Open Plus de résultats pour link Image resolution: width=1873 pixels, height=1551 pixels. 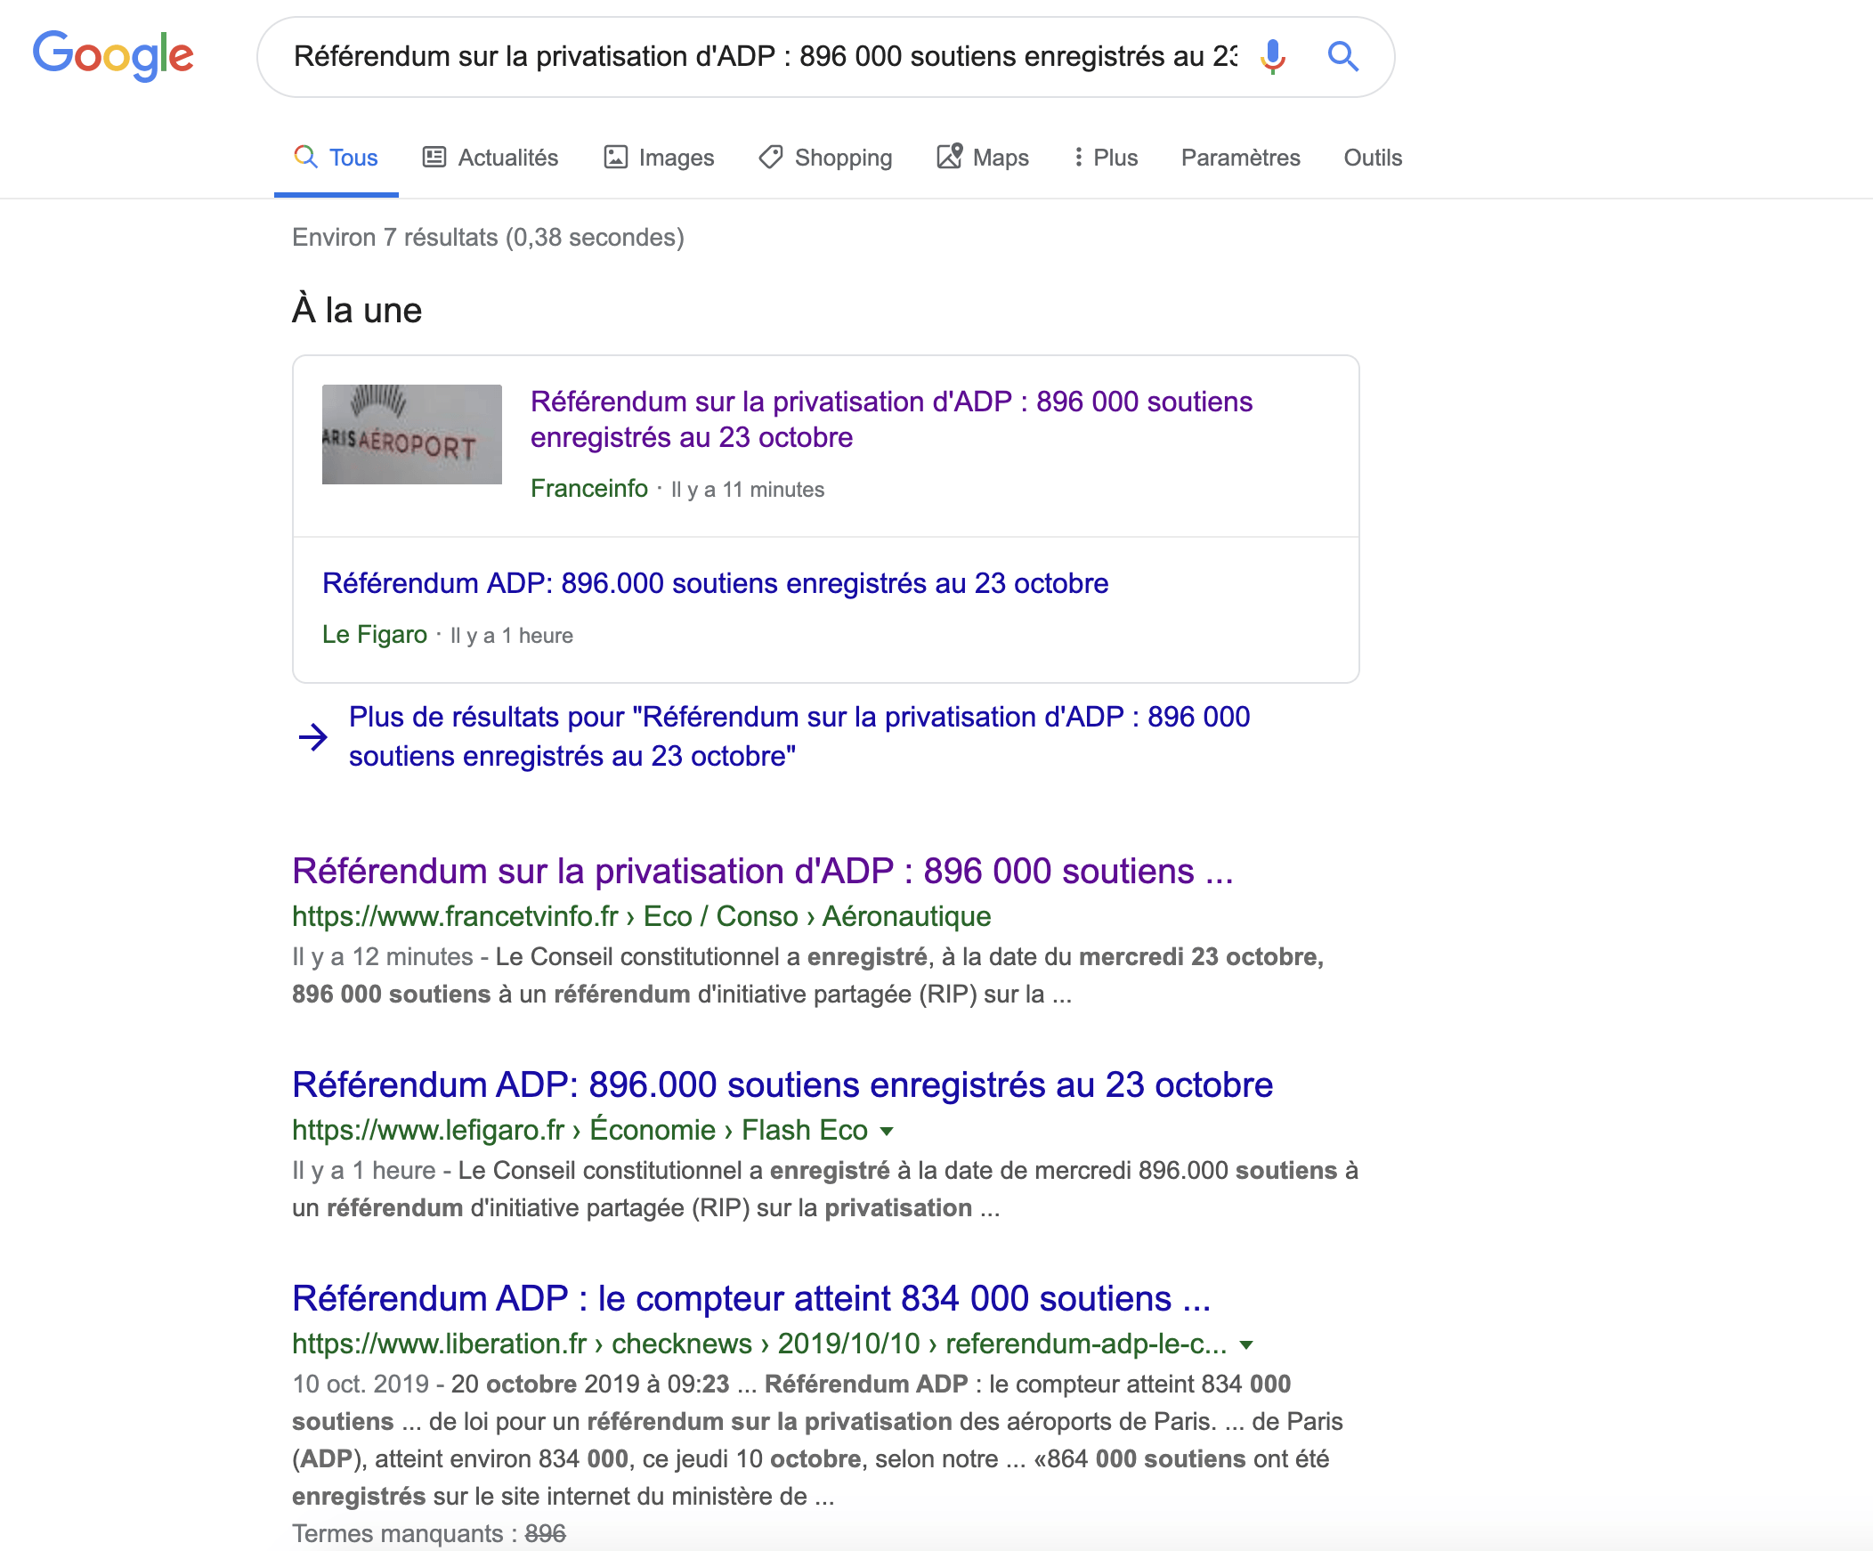click(x=799, y=736)
